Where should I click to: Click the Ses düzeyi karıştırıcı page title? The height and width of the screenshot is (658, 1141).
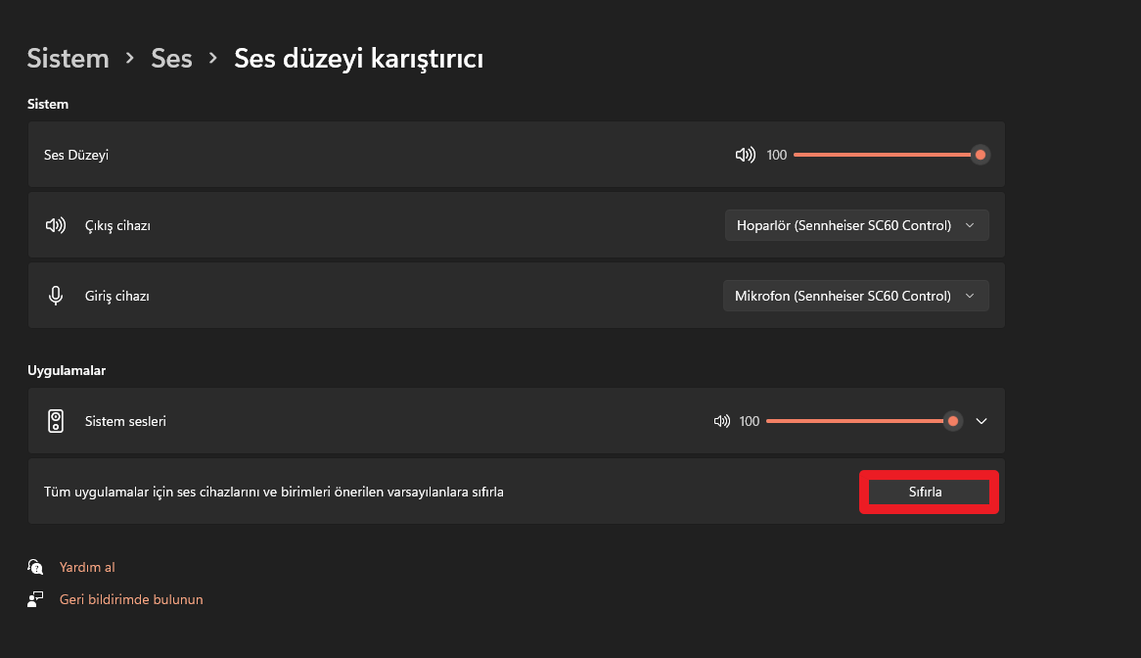(x=359, y=58)
